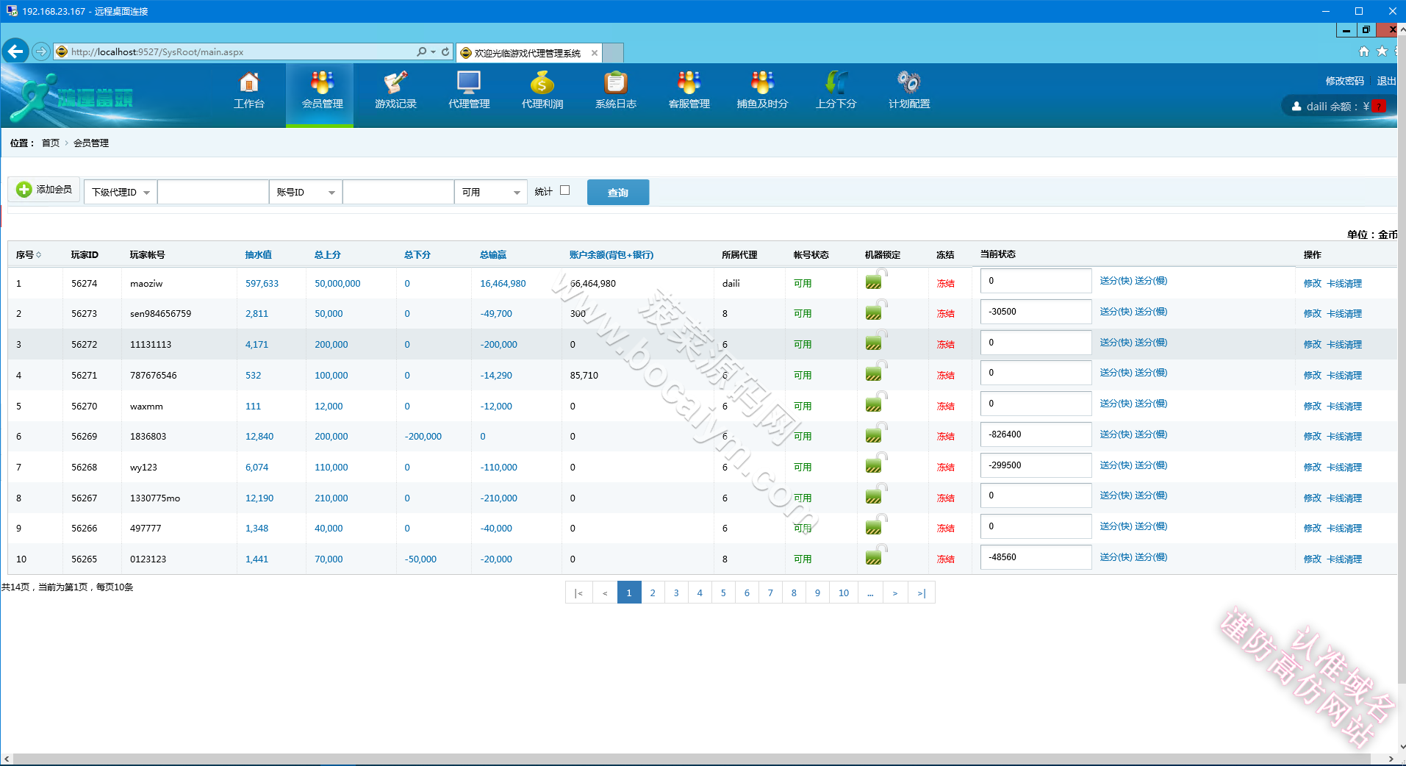Viewport: 1406px width, 766px height.
Task: Open 代理利润 money bag icon
Action: pos(542,82)
